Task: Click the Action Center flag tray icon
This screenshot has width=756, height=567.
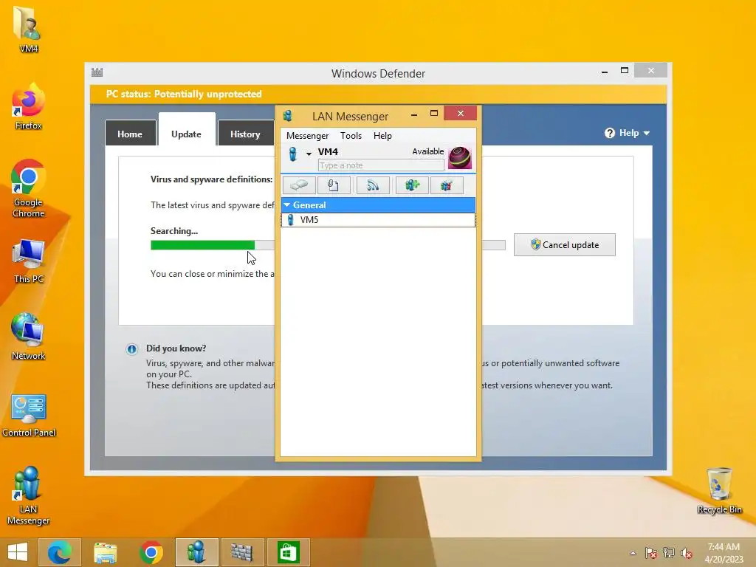Action: (x=651, y=553)
